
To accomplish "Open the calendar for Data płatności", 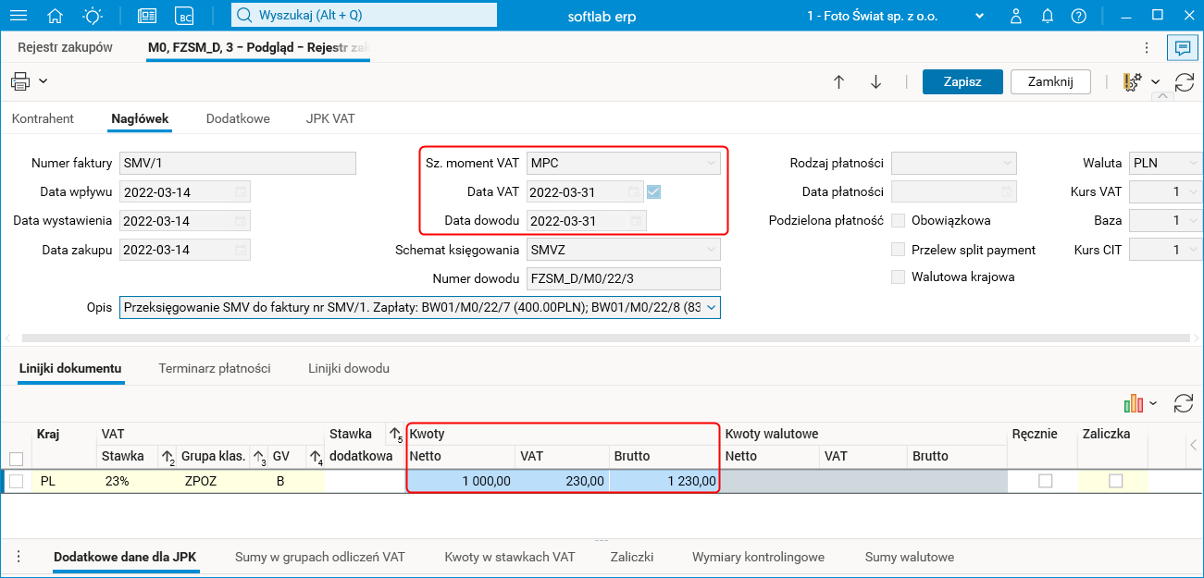I will tap(1007, 192).
